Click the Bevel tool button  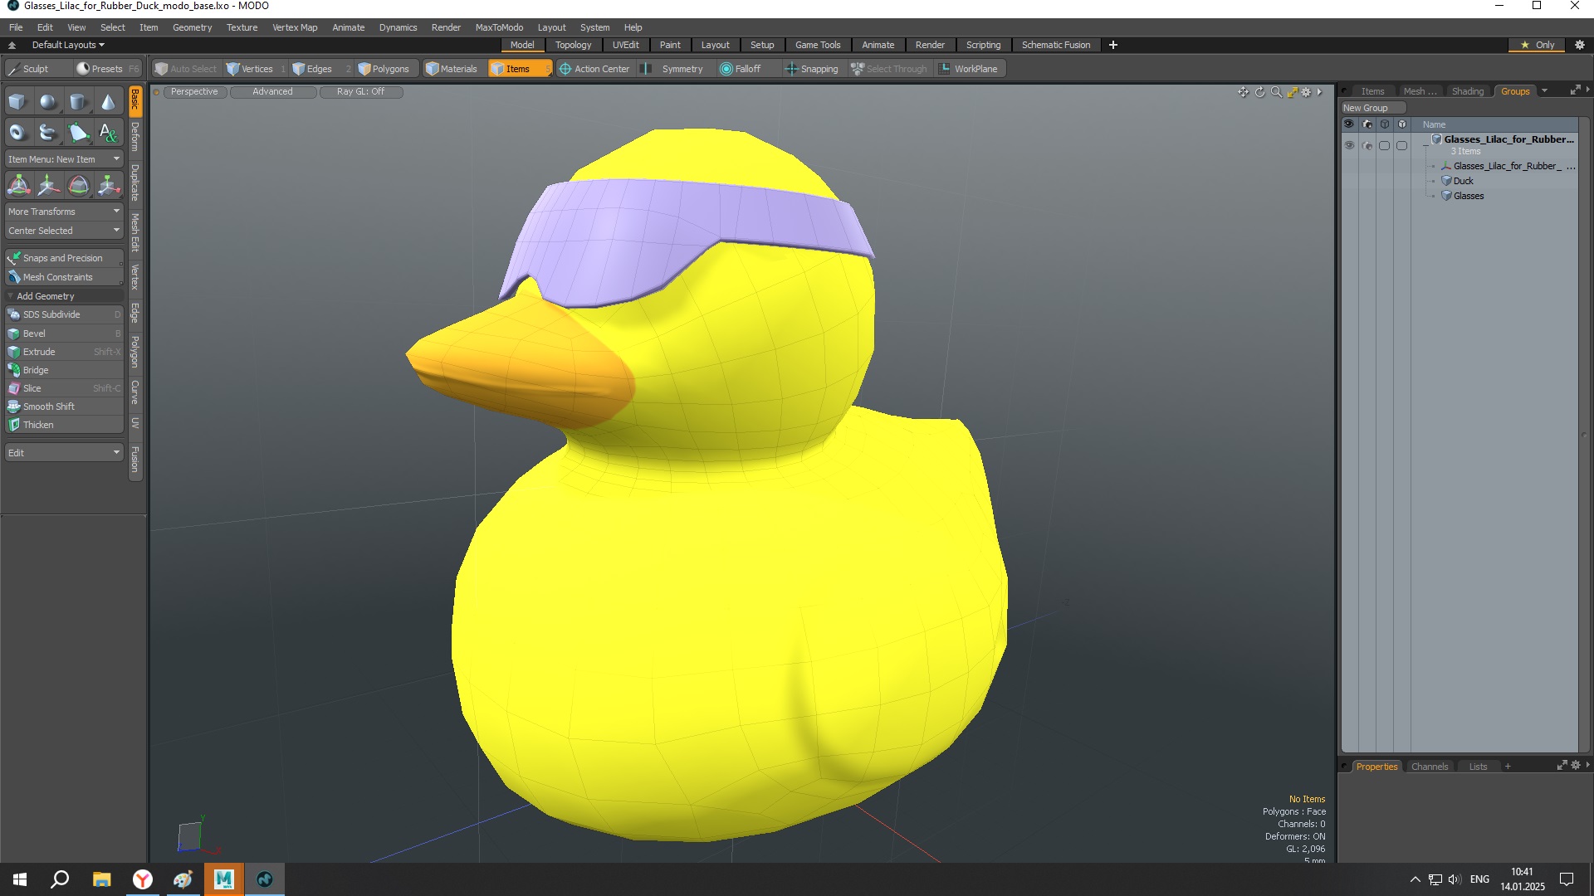click(x=64, y=334)
